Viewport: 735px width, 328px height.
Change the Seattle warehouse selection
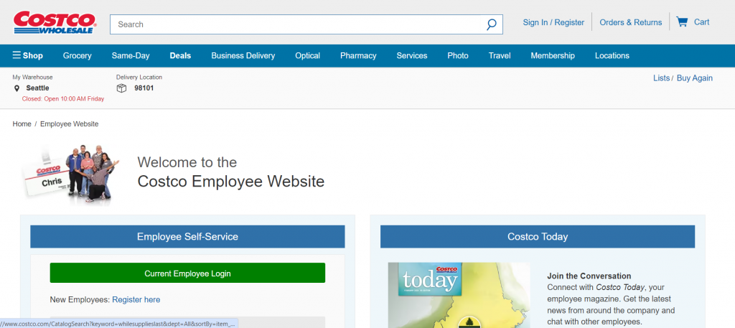pyautogui.click(x=37, y=88)
